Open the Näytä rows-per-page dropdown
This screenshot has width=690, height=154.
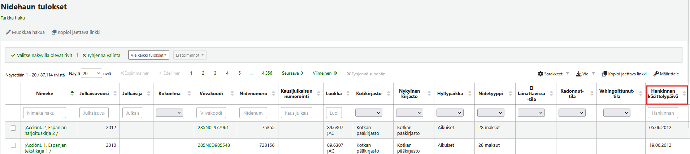point(91,73)
